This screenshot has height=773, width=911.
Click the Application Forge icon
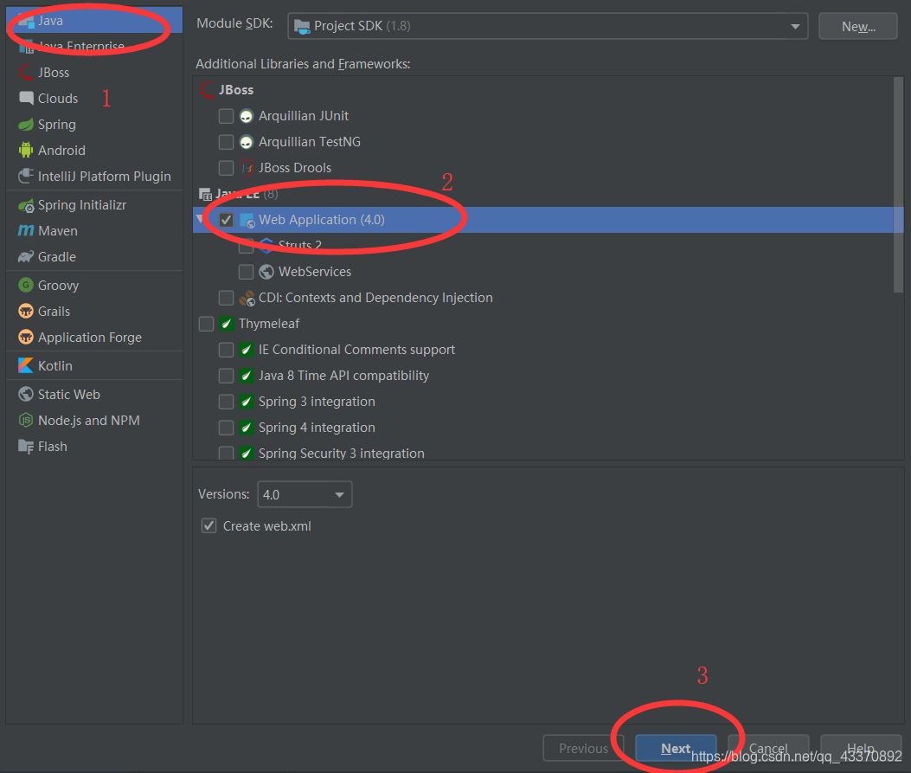pyautogui.click(x=26, y=337)
